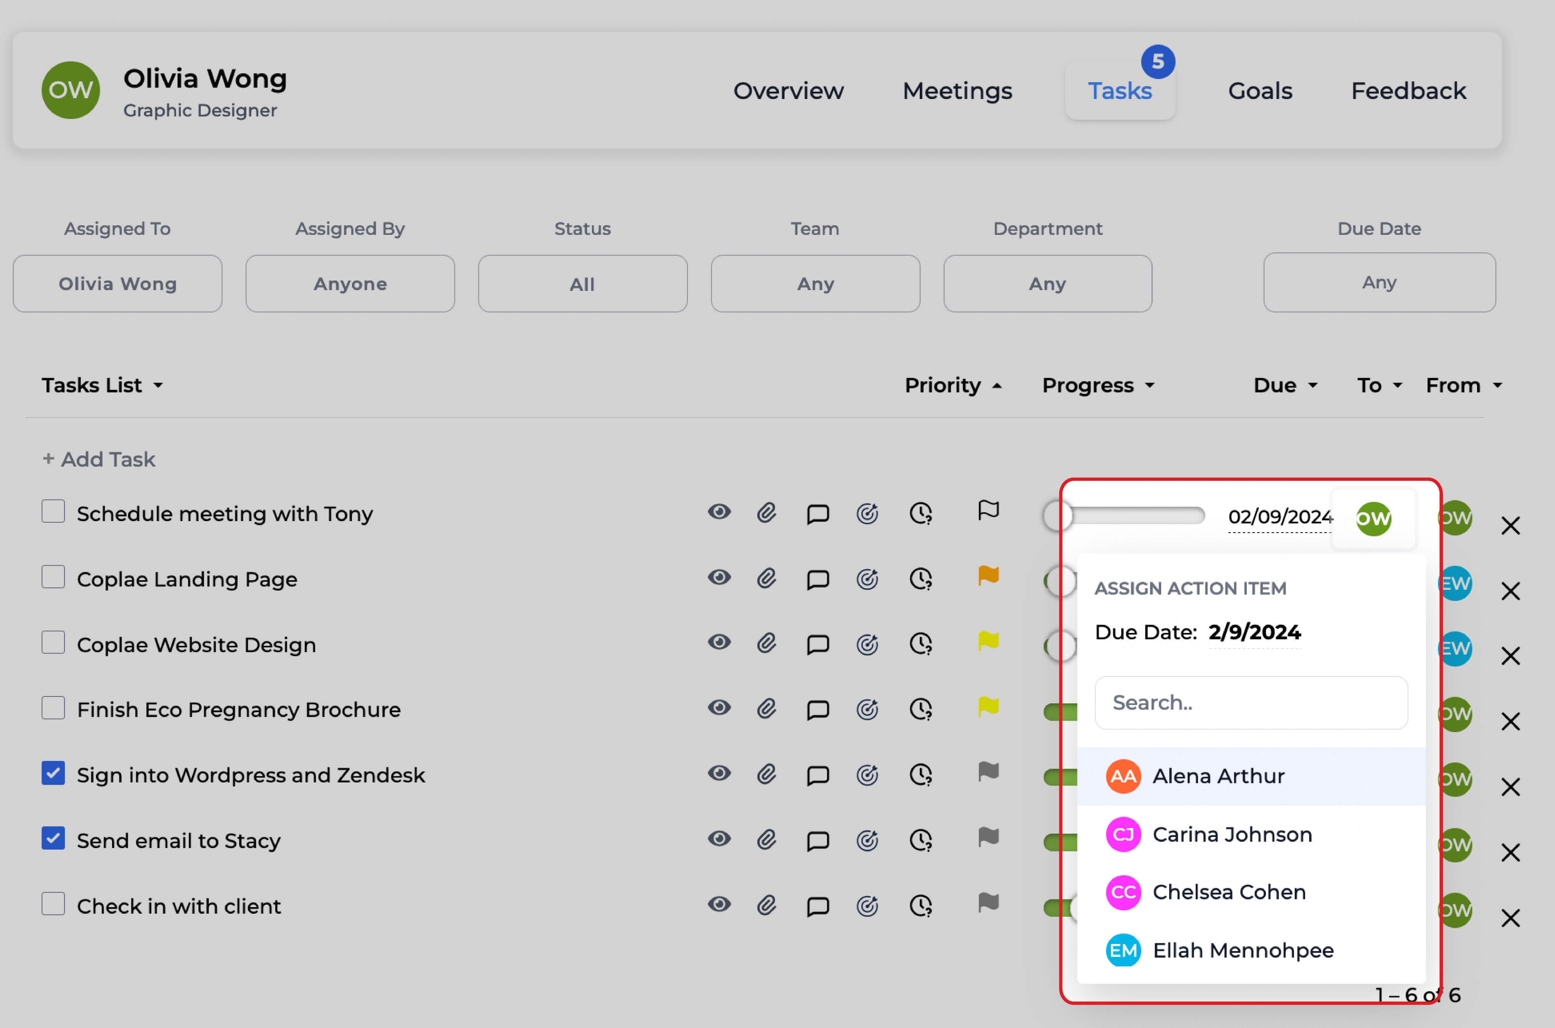This screenshot has width=1555, height=1028.
Task: Open the Goals tab
Action: click(x=1259, y=91)
